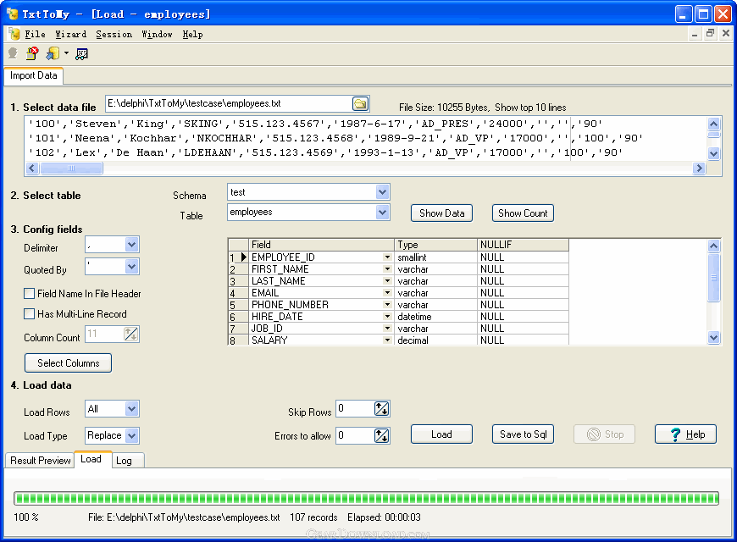Click the disabled Stop button
This screenshot has height=542, width=737.
tap(605, 434)
